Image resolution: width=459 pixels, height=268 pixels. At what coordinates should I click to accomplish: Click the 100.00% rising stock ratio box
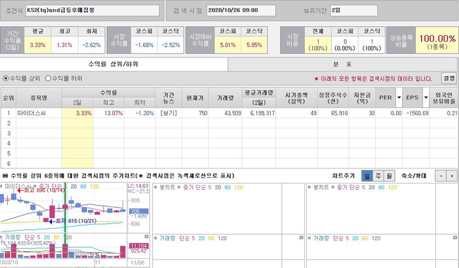pos(437,41)
